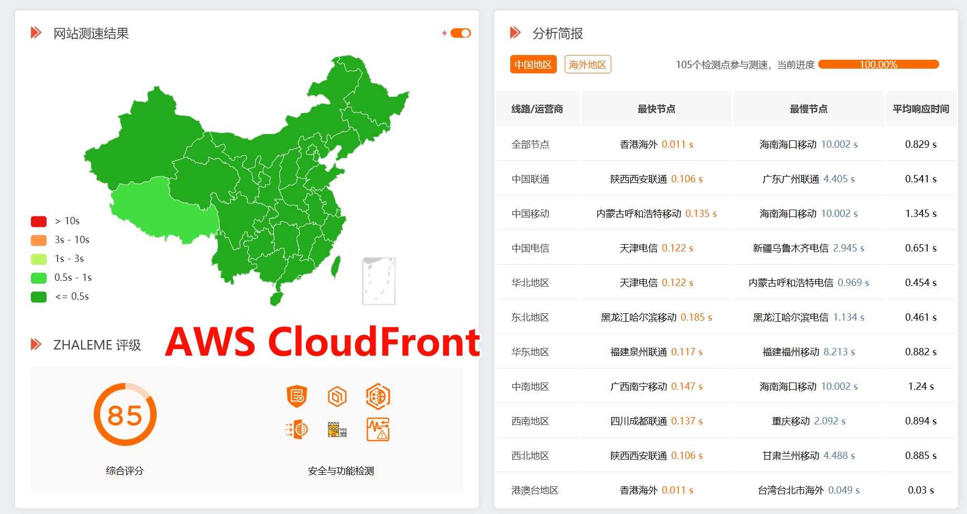Click the Taiwan island on the map
This screenshot has height=514, width=967.
336,267
